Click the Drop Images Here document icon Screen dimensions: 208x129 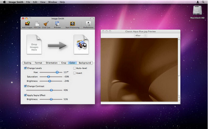pyautogui.click(x=34, y=45)
